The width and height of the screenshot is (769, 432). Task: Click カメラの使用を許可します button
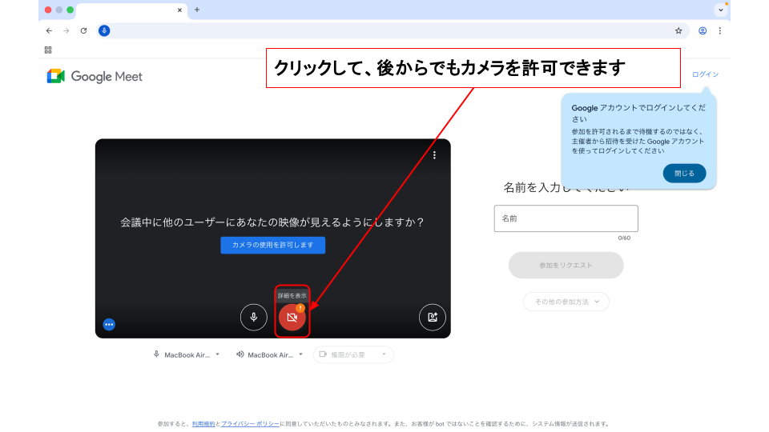[273, 246]
